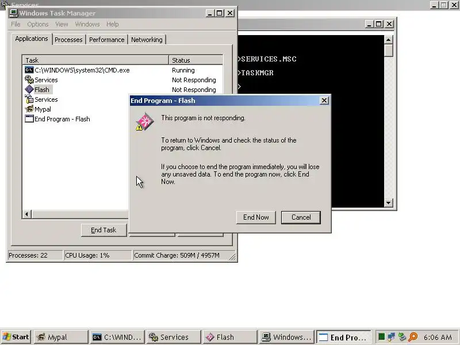Viewport: 460px width, 345px height.
Task: Click the command window scroll down arrow
Action: tap(389, 203)
